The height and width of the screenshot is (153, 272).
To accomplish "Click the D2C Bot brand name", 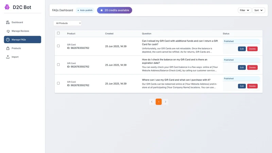I will click(22, 7).
